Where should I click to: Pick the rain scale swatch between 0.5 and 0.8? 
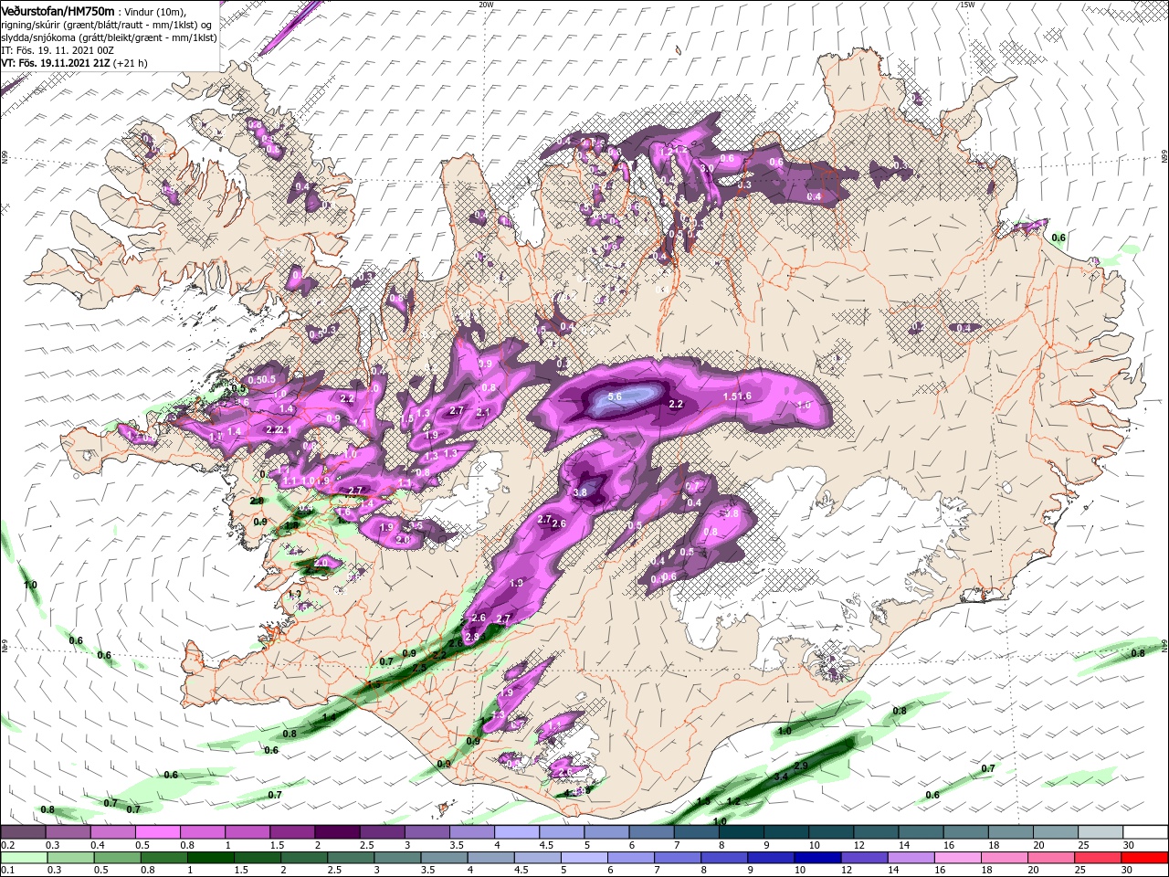click(118, 859)
